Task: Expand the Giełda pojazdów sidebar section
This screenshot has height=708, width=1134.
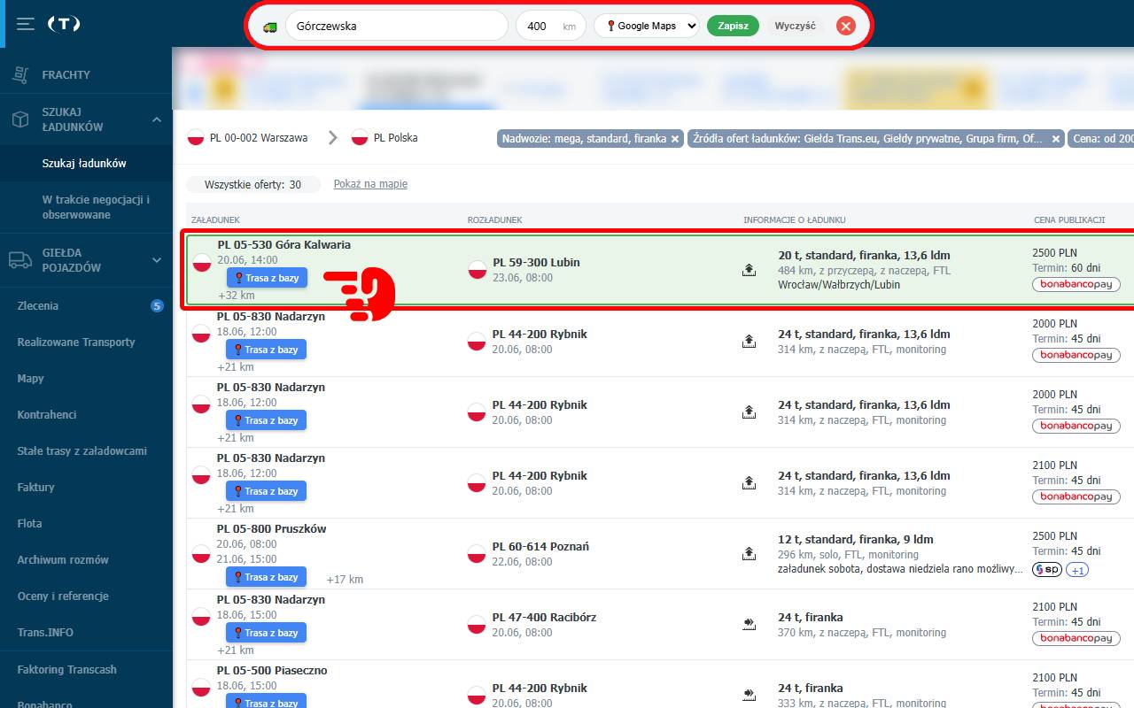Action: (156, 260)
